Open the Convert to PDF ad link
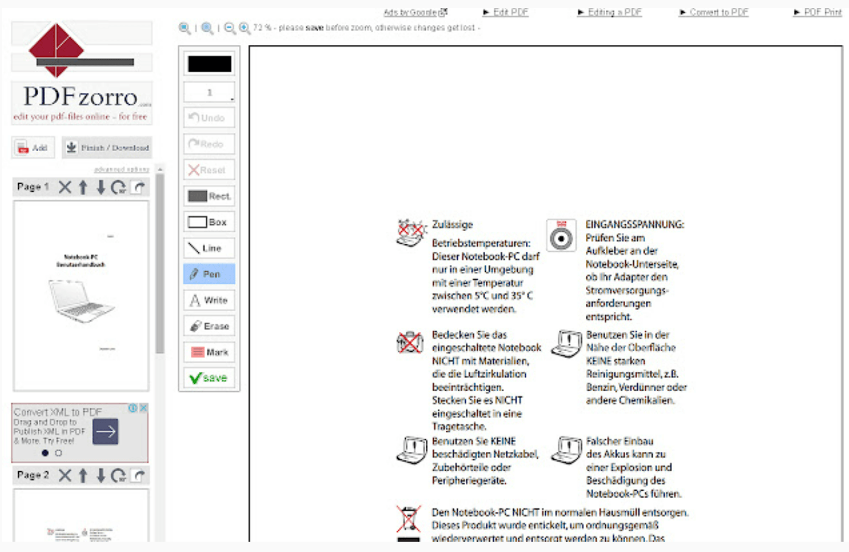This screenshot has width=849, height=552. [x=714, y=12]
